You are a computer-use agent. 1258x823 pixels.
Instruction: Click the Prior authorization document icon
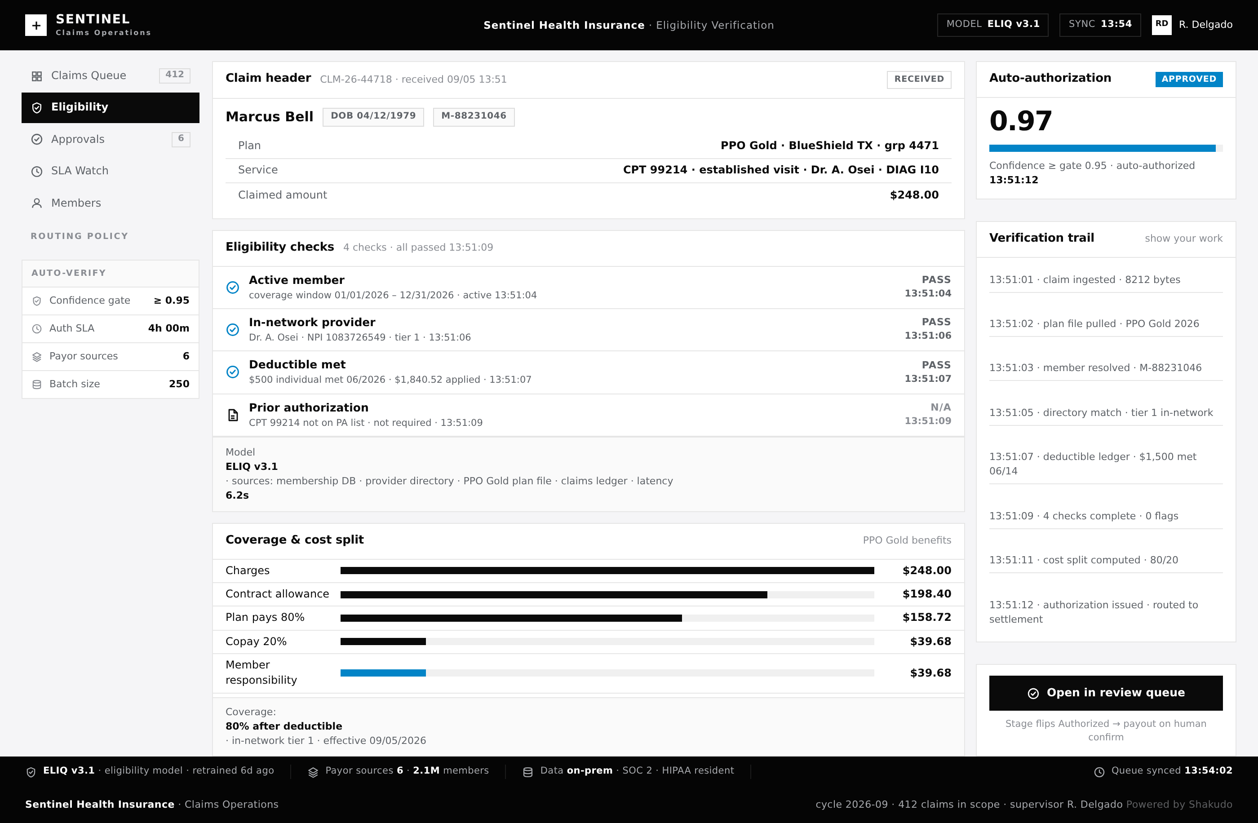pos(233,415)
